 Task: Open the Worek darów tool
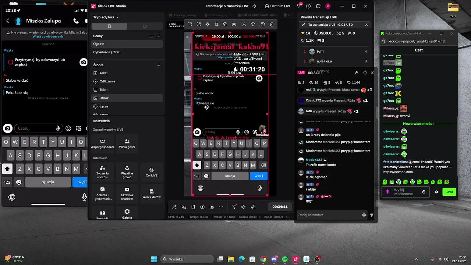coord(152,194)
